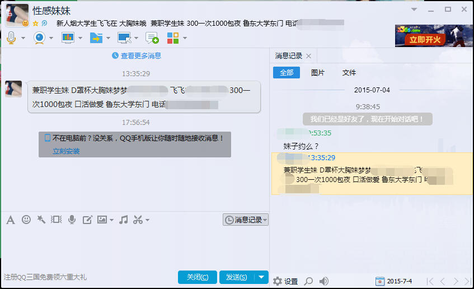Create a discussion group via chat-plus icon
Viewport: 474px width, 289px height.
(152, 38)
